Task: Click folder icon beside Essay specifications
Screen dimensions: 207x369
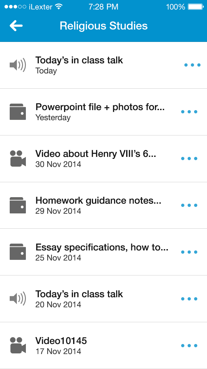Action: [18, 252]
